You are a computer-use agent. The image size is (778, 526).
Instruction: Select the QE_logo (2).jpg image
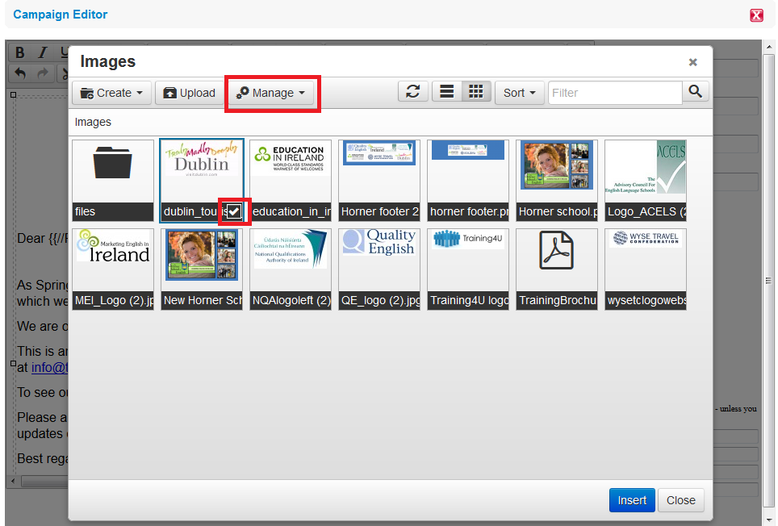379,269
